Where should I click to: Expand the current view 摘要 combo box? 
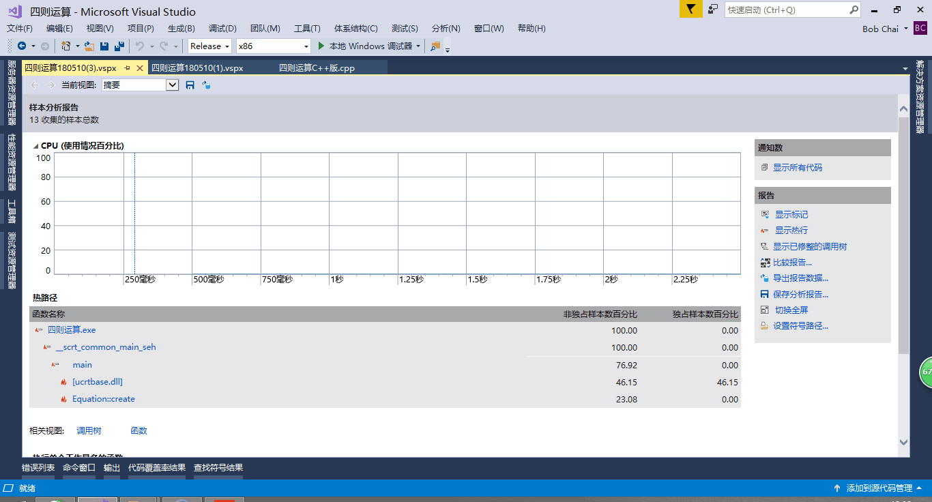click(172, 85)
